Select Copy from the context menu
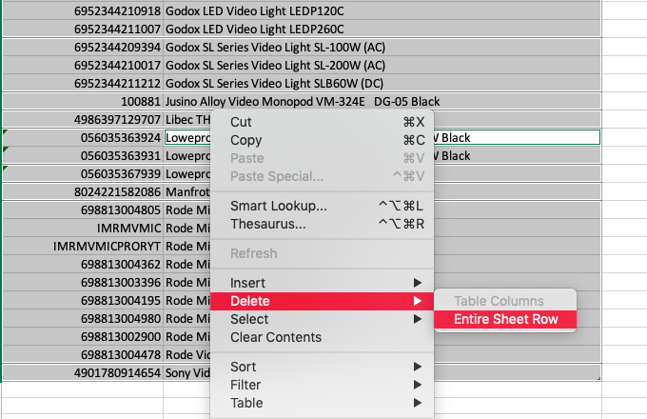647x419 pixels. 246,140
